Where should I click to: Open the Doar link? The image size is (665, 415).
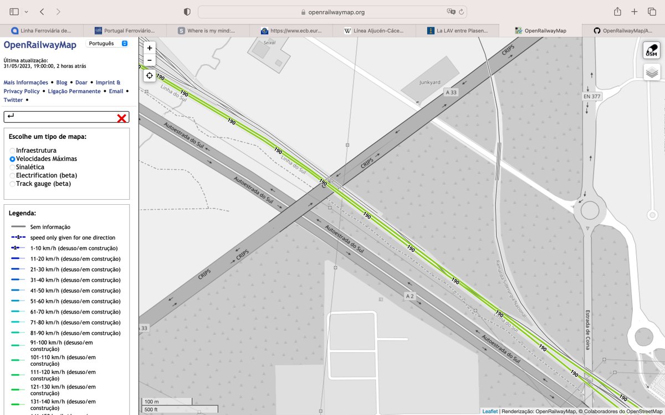pos(81,82)
